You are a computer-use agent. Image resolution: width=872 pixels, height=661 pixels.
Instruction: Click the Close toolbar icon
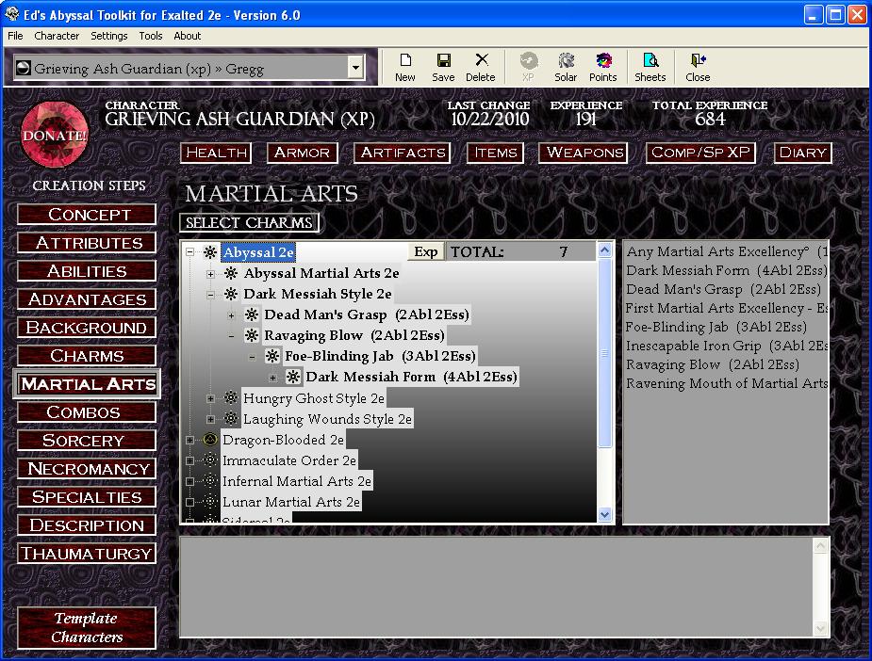tap(698, 60)
